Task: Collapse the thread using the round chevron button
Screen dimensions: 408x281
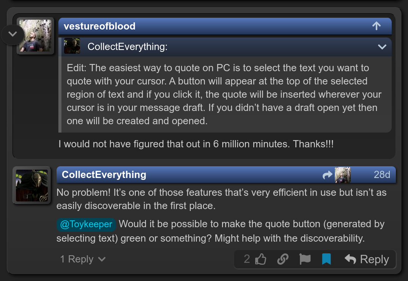Action: (x=13, y=34)
